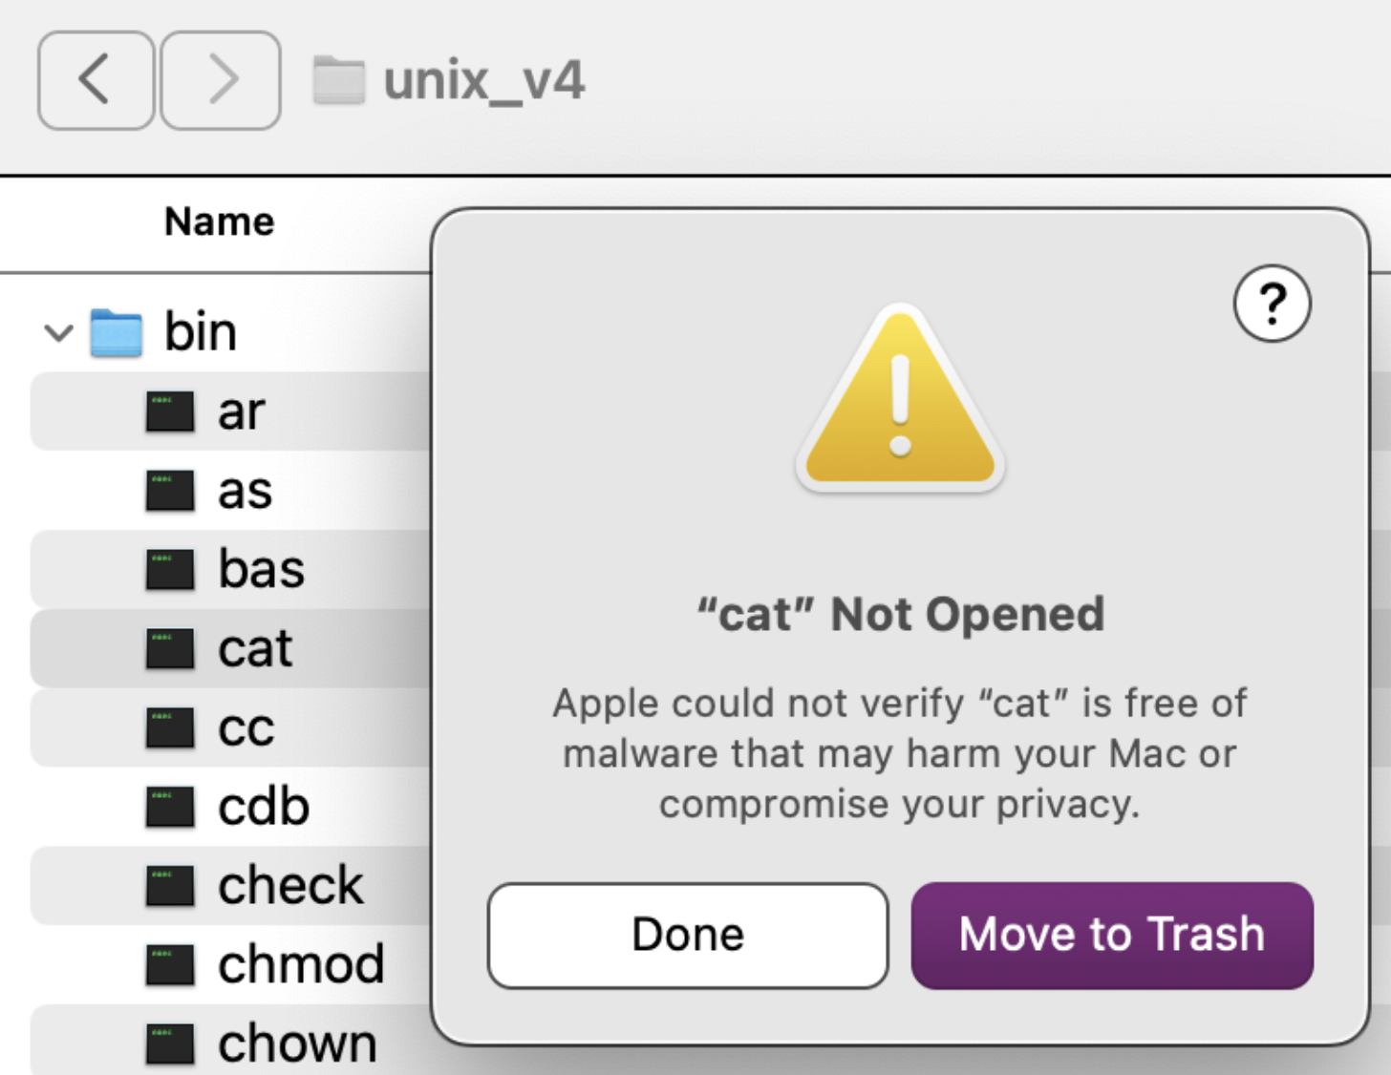This screenshot has width=1391, height=1075.
Task: Select the check file row
Action: [x=289, y=886]
